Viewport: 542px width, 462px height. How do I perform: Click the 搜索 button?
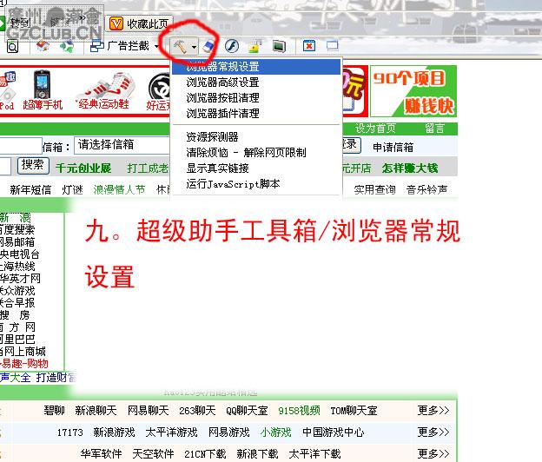[x=33, y=165]
